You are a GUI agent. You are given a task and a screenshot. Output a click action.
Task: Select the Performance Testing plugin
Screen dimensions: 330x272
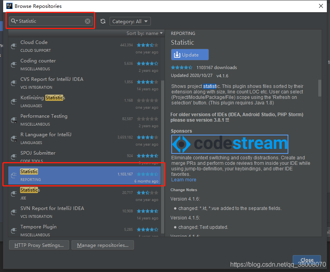84,120
